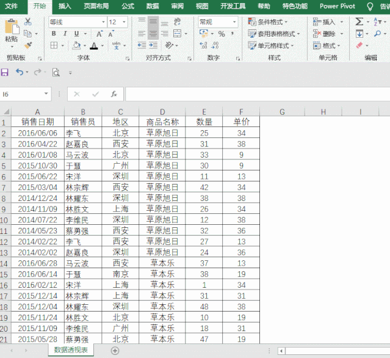Toggle top vertical alignment
This screenshot has width=390, height=358.
[142, 20]
